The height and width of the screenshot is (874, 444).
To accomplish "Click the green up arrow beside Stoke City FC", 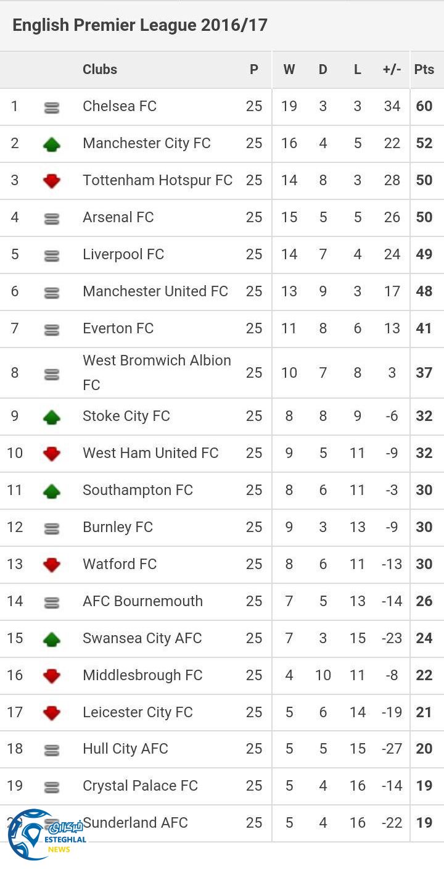I will click(x=52, y=417).
